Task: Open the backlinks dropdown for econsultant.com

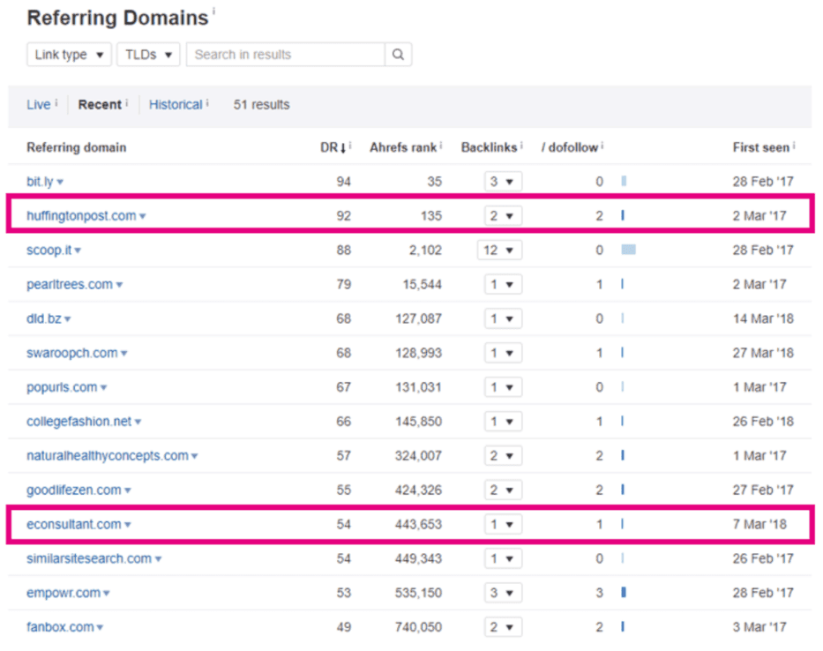Action: [503, 525]
